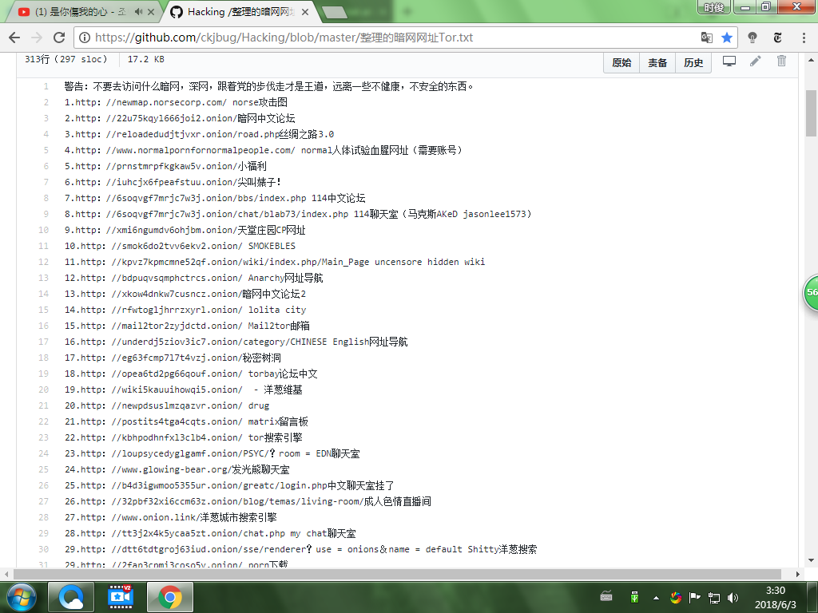Close the YouTube tab
The width and height of the screenshot is (818, 613).
point(151,11)
